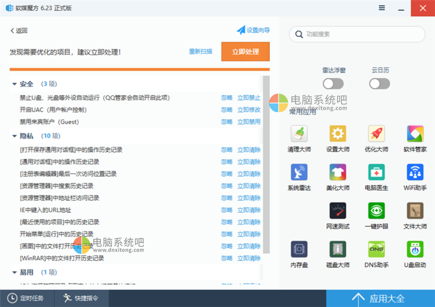Open the 文件大师 scissors icon
This screenshot has height=307, width=435.
[x=415, y=210]
